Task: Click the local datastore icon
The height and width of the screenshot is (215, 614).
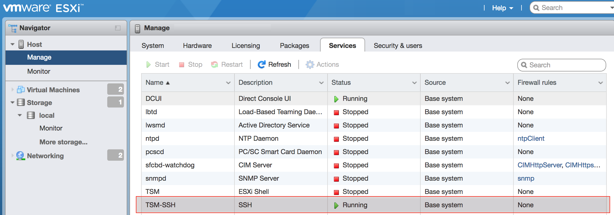Action: coord(31,115)
